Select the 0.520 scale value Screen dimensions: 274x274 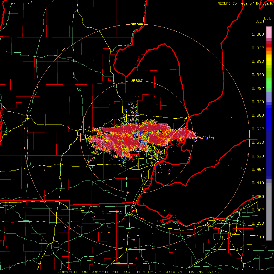coord(258,156)
